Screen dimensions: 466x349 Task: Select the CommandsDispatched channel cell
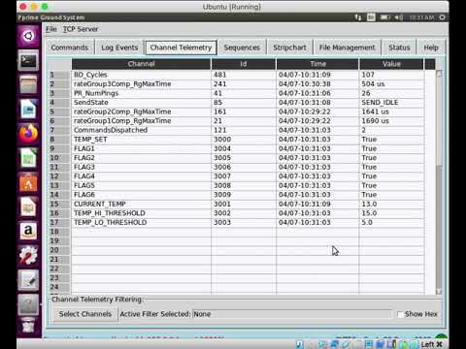click(x=141, y=130)
